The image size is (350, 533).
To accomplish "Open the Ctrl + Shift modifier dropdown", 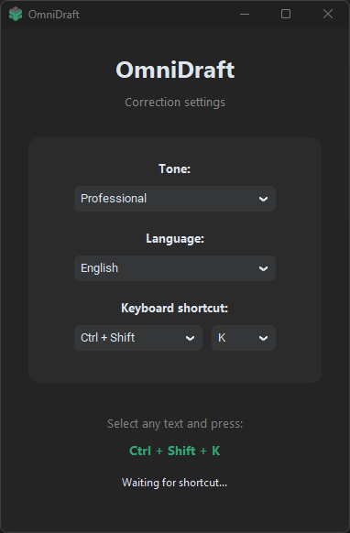I will (x=138, y=338).
